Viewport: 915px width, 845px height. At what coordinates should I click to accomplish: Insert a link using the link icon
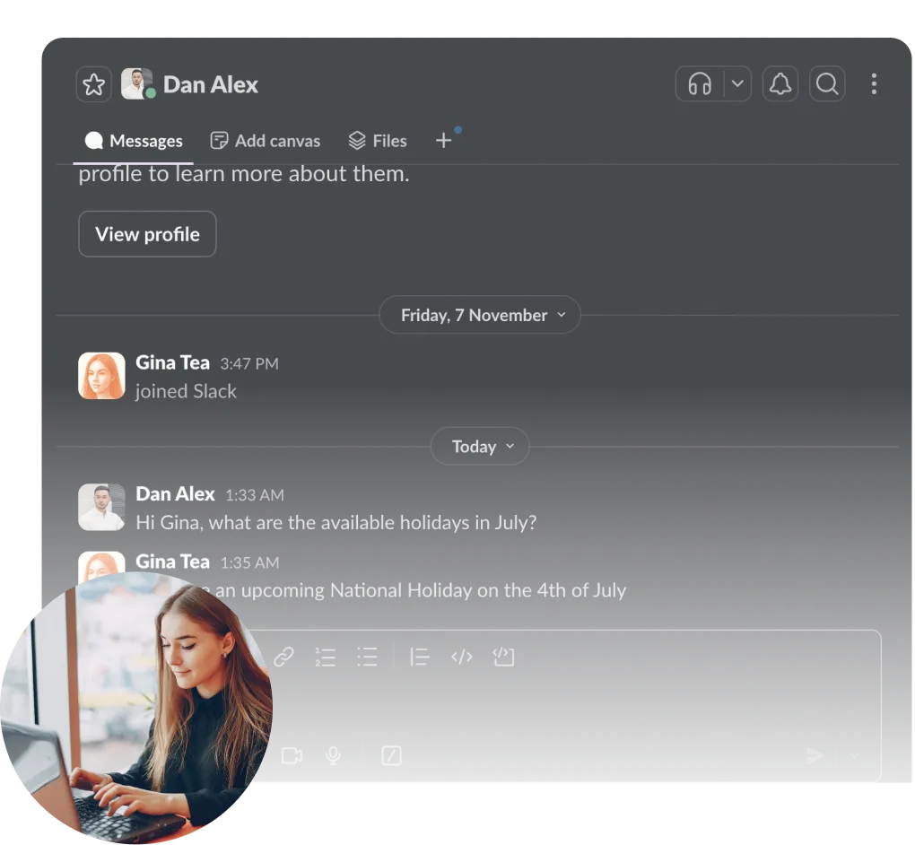point(283,657)
